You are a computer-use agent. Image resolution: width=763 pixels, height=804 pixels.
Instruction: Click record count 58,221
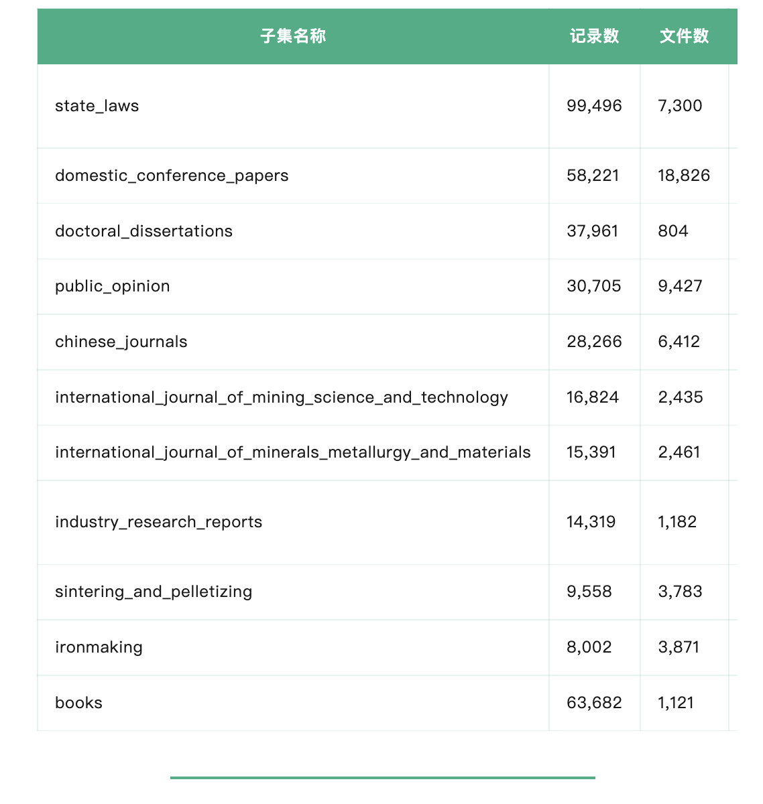tap(593, 176)
